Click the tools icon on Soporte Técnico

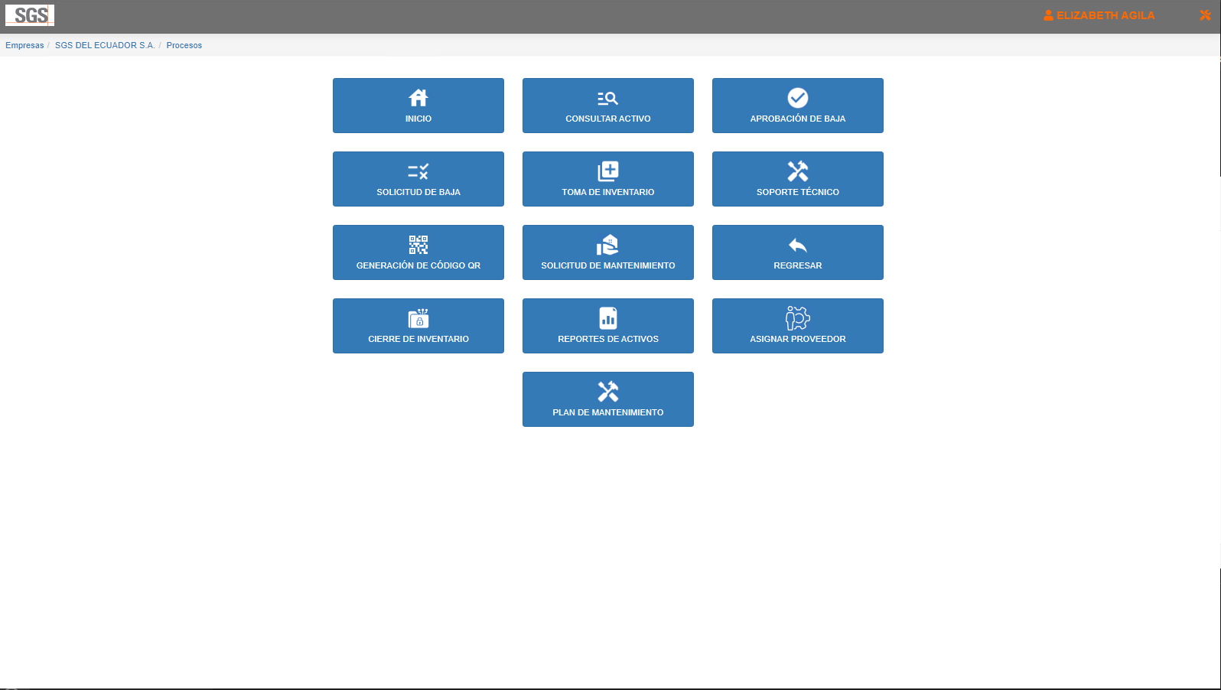pos(797,171)
